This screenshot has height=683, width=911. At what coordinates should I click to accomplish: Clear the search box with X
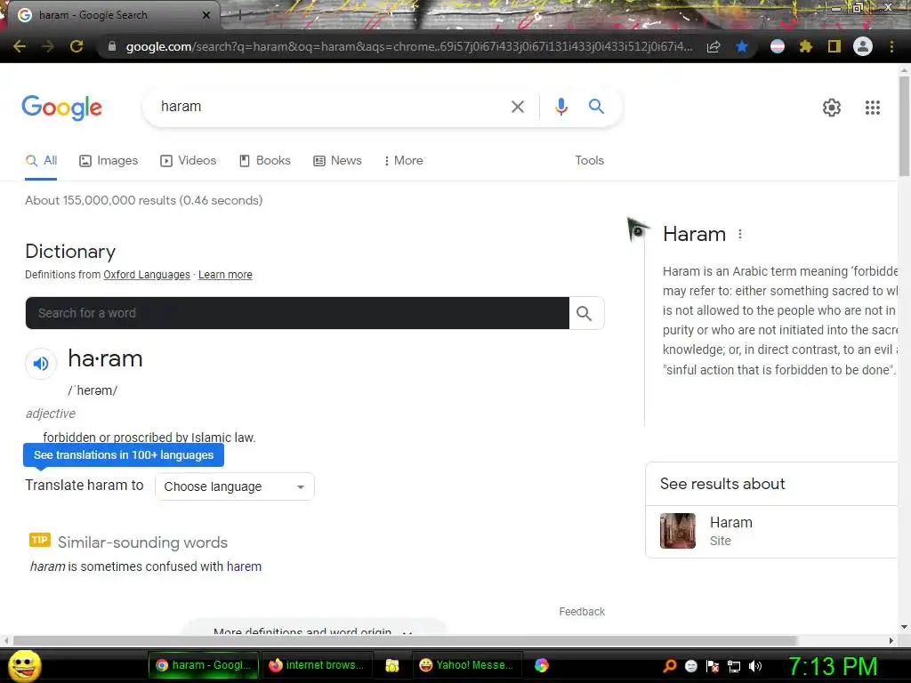[517, 107]
